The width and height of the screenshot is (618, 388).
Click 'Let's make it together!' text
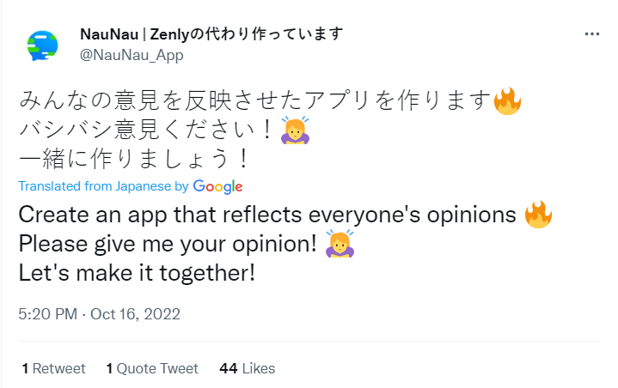(136, 273)
